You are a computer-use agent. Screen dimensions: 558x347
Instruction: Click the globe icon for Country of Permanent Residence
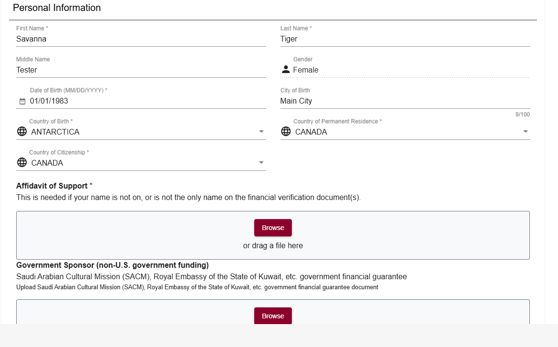[x=286, y=131]
